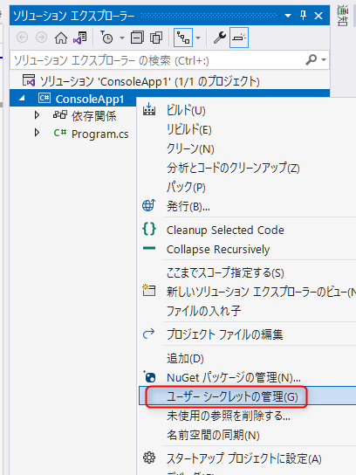
Task: Click the build icon beside ビルド(U)
Action: 149,109
